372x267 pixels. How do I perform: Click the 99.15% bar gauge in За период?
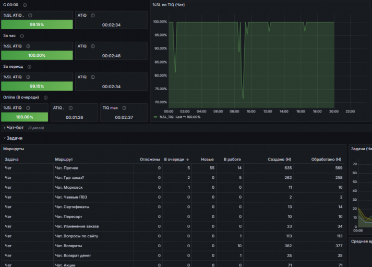click(x=37, y=86)
